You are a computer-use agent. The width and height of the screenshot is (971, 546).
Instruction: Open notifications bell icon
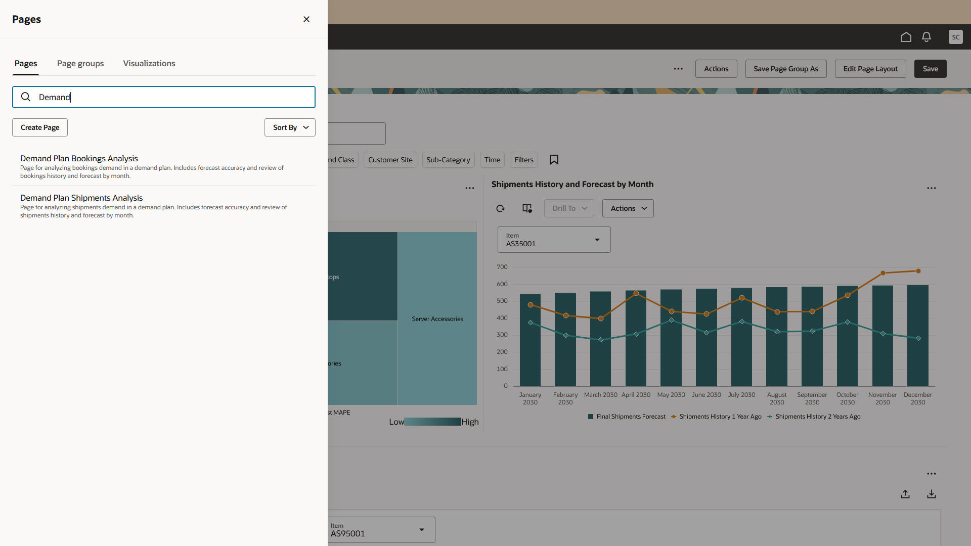926,37
